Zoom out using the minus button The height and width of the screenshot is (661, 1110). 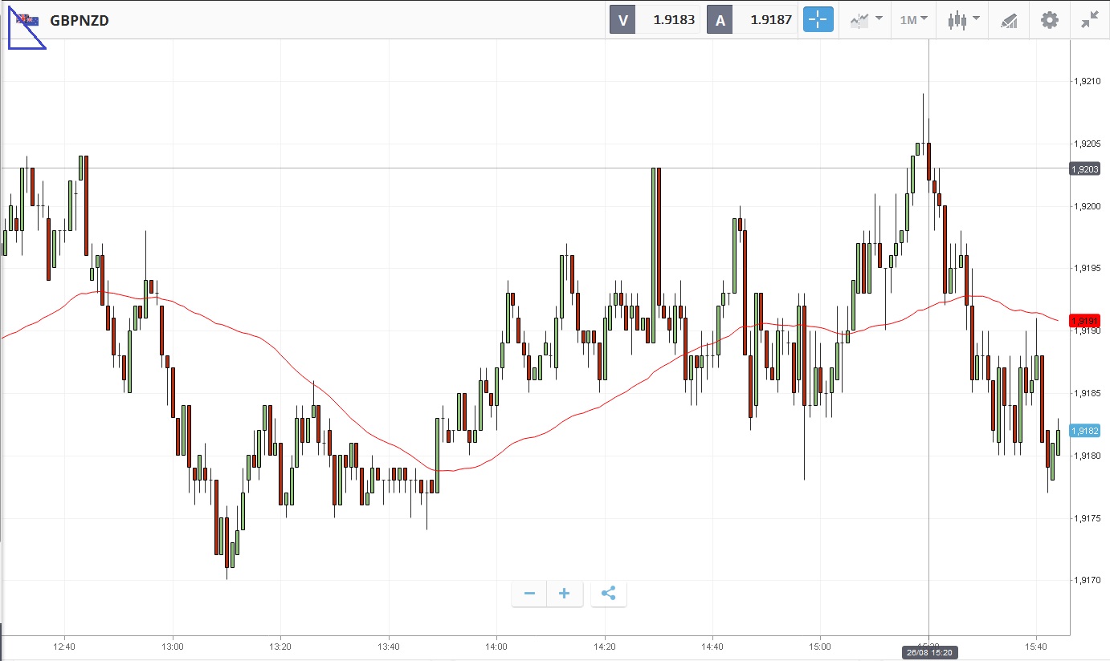(x=529, y=594)
